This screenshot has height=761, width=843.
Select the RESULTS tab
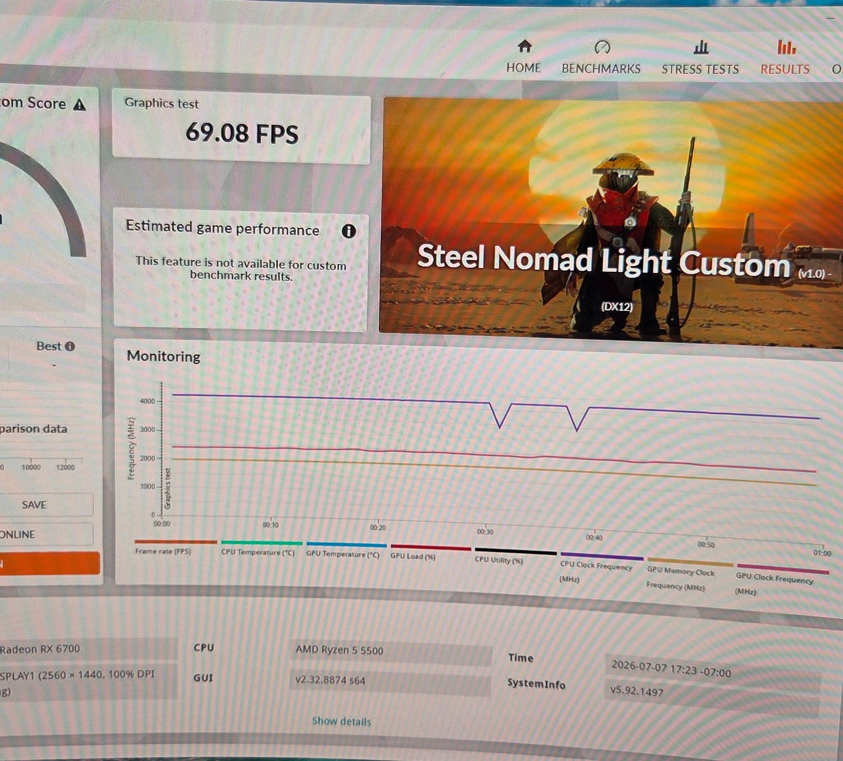(785, 69)
